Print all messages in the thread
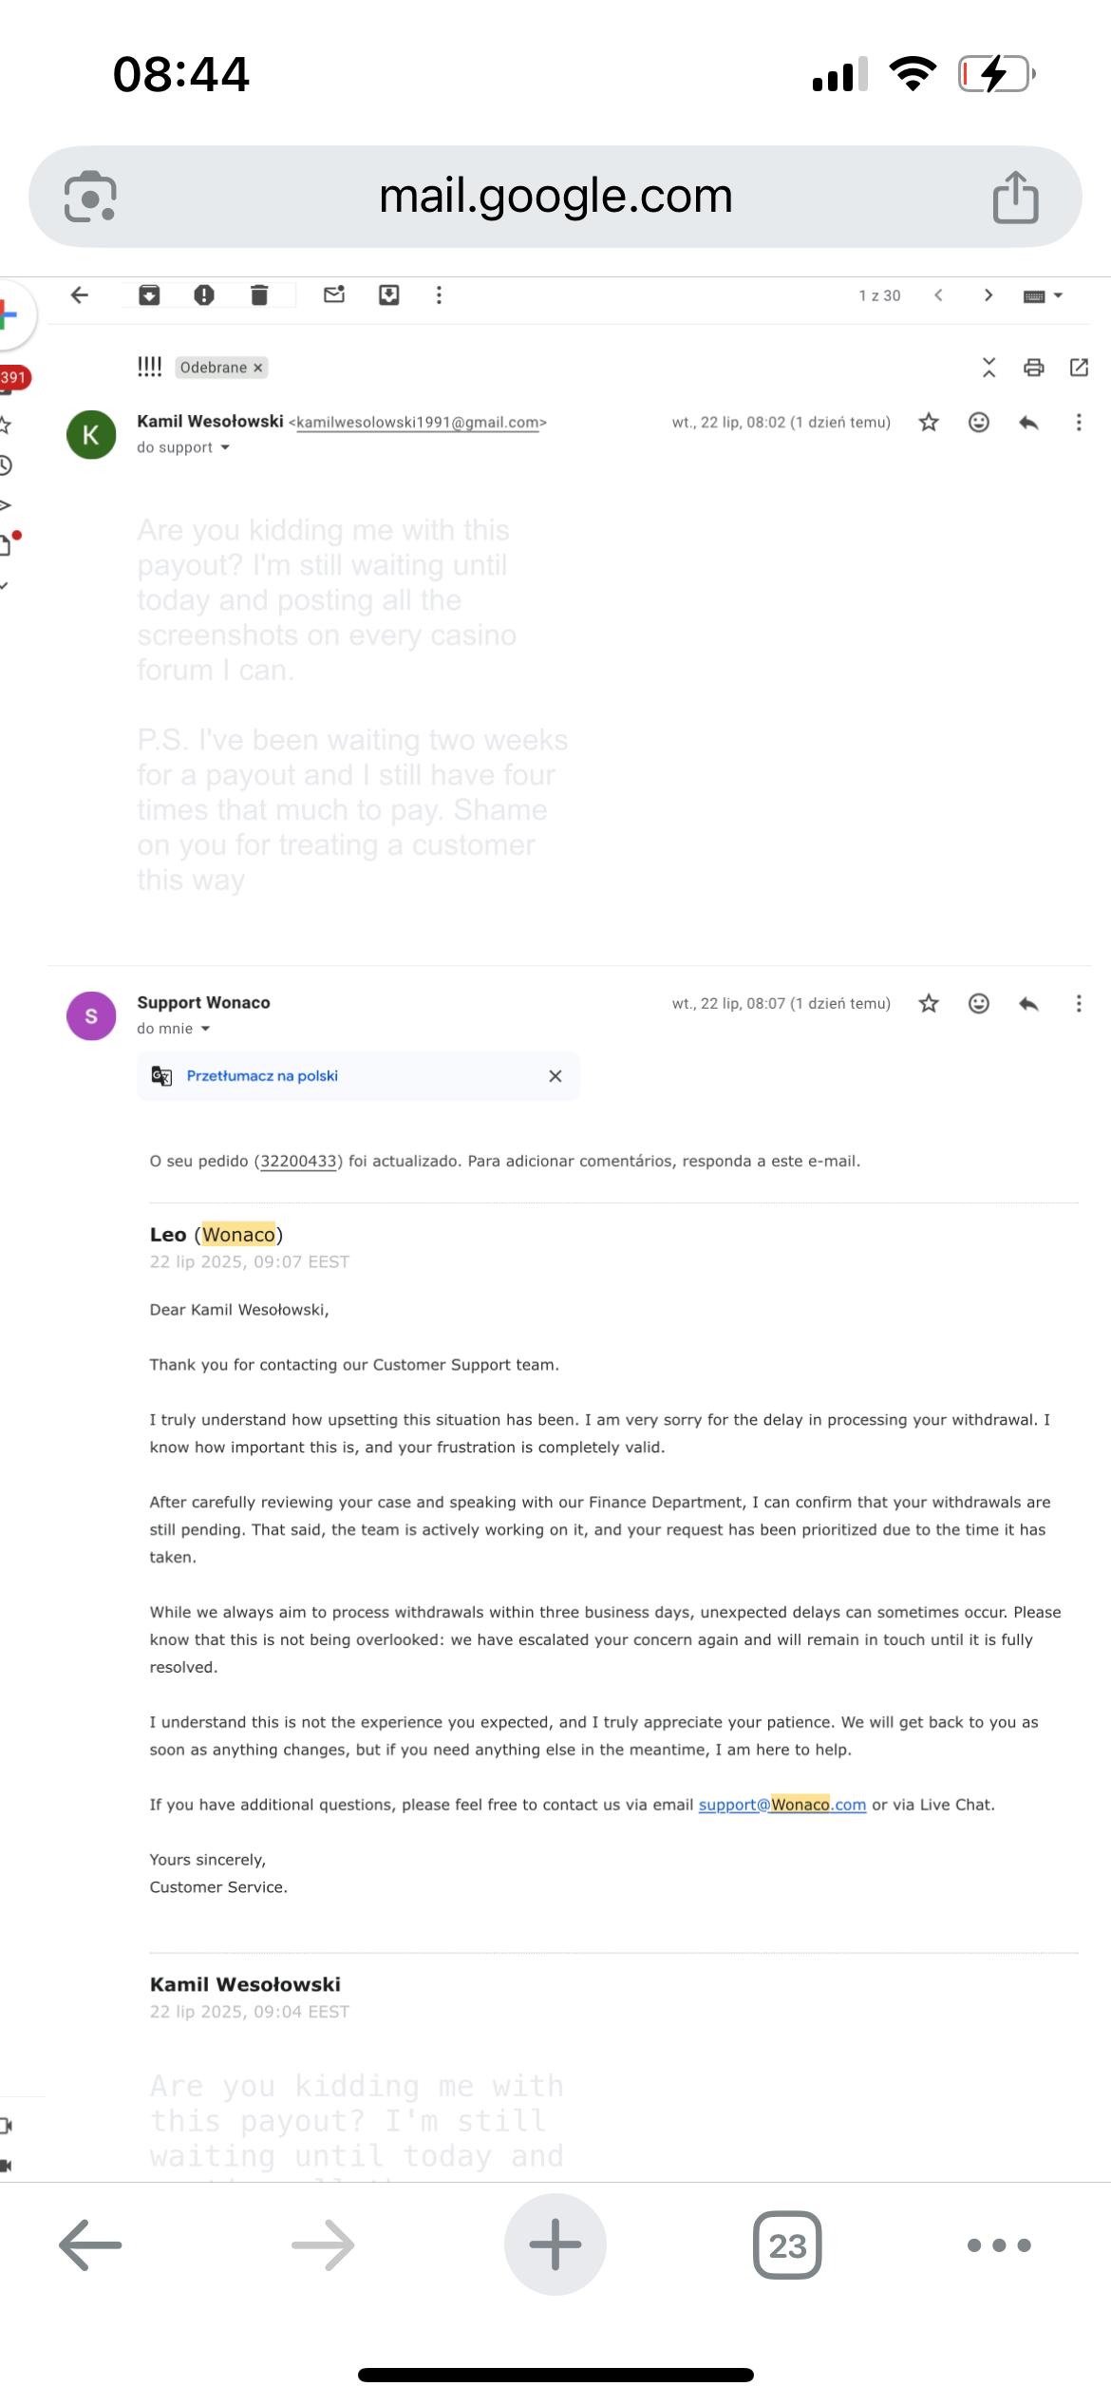The height and width of the screenshot is (2405, 1111). point(1034,368)
